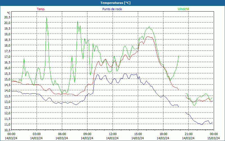This screenshot has height=141, width=225.
Task: Click the '°C' unit label on axis
Action: coord(9,13)
